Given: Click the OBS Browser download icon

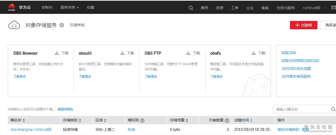Looking at the screenshot, I should [x=57, y=53].
